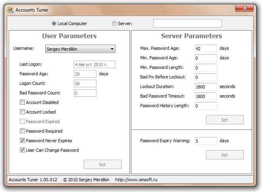Check the Password Required option
Screen dimensions: 262x192
[x=22, y=131]
